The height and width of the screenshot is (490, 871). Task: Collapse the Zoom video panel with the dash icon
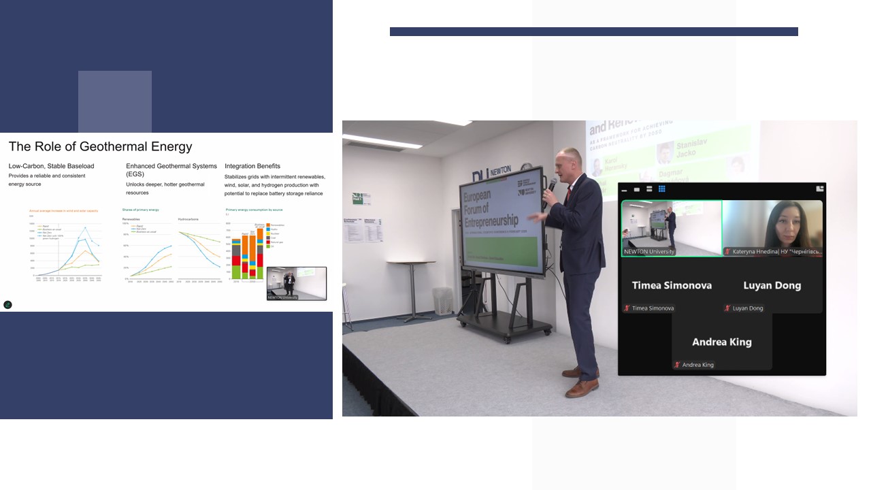[624, 190]
